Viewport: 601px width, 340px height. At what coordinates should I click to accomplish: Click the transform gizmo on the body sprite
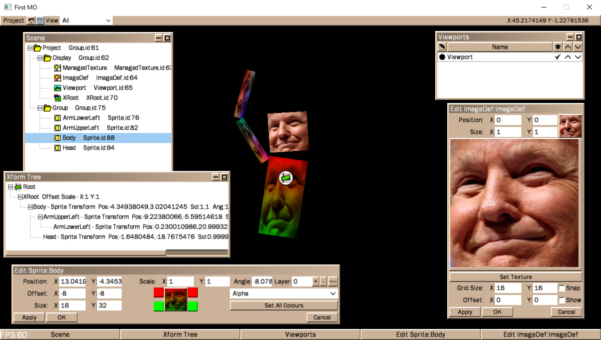(285, 177)
